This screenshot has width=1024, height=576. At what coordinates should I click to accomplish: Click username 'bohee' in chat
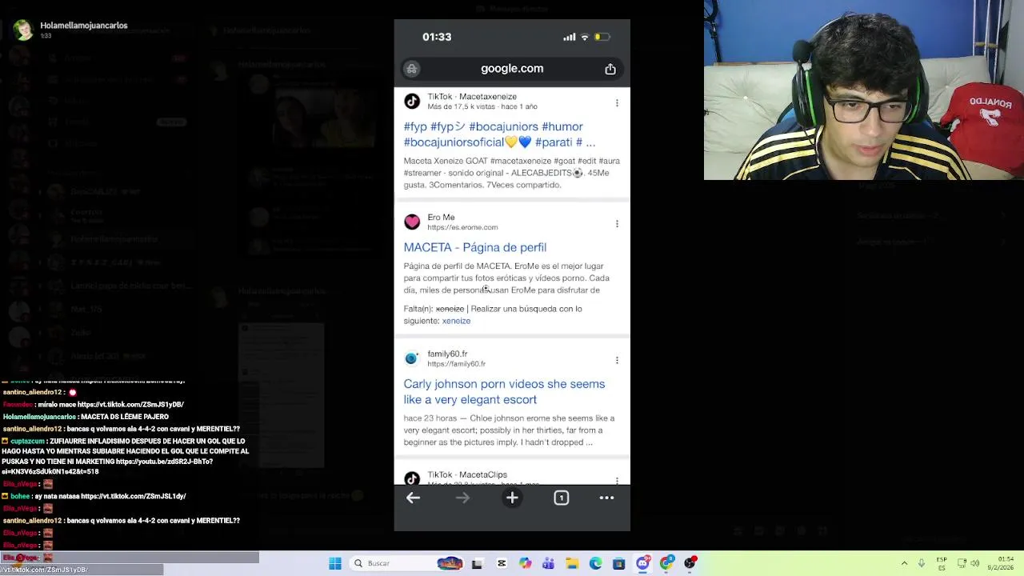pyautogui.click(x=20, y=496)
